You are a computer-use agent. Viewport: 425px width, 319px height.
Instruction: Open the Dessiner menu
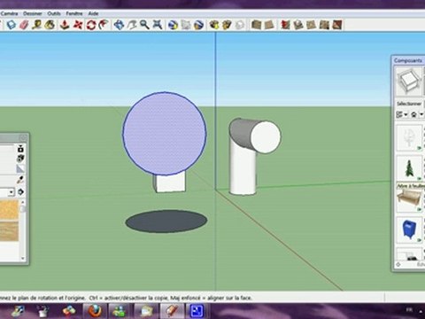click(x=33, y=13)
